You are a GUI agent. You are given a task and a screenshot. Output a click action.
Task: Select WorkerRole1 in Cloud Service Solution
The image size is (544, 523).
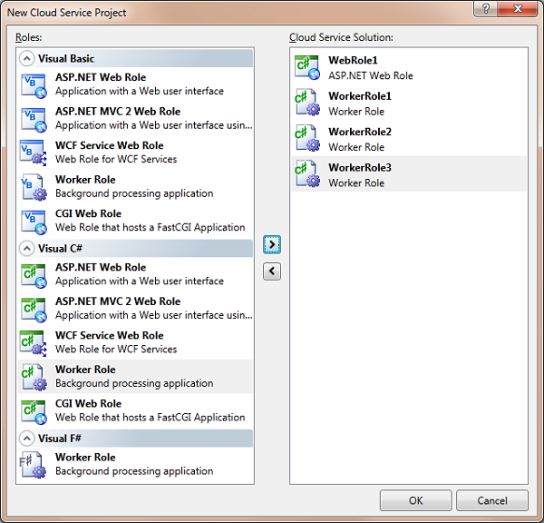pyautogui.click(x=360, y=103)
